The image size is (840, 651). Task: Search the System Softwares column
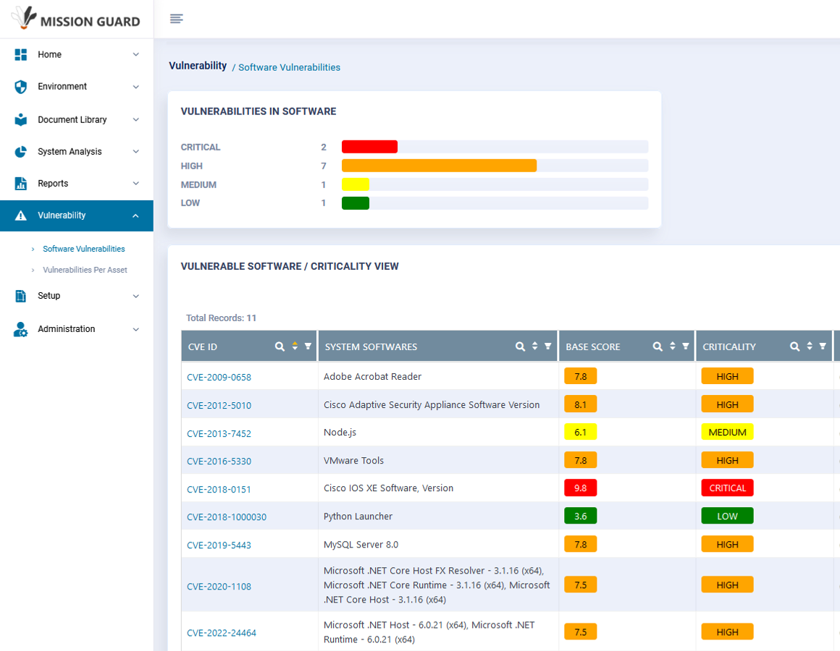(x=520, y=346)
